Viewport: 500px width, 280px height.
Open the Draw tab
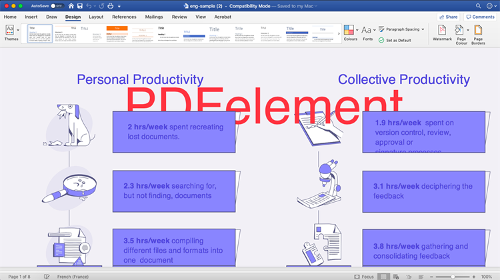(x=51, y=17)
